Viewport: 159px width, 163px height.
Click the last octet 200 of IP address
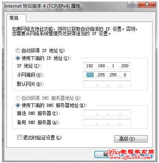pos(125,66)
